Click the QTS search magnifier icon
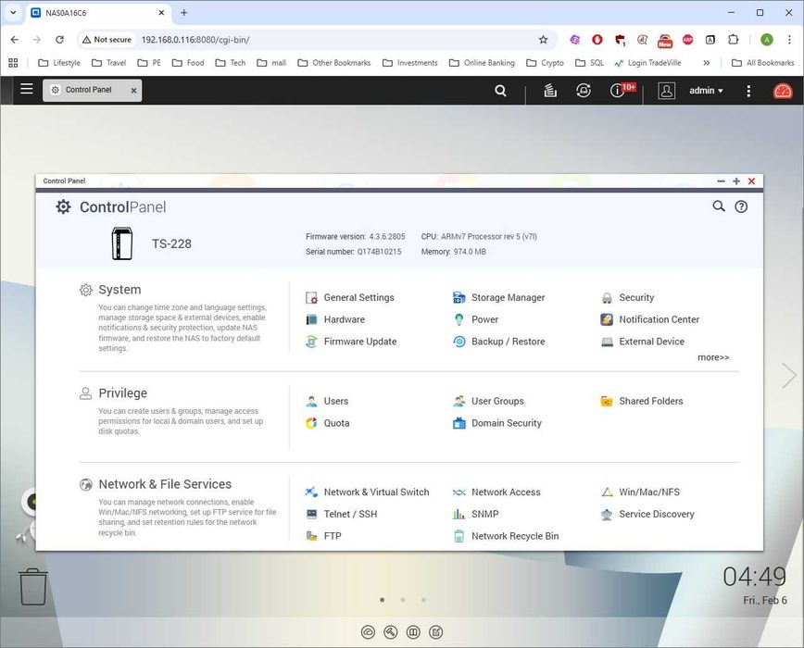The image size is (804, 648). (x=500, y=91)
